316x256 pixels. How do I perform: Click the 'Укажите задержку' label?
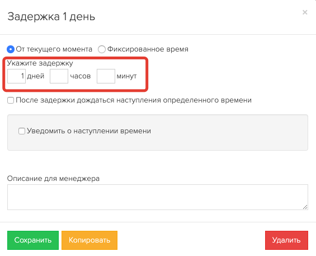(40, 63)
